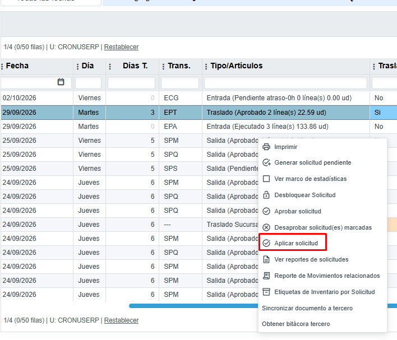
Task: Click the ECG transaction cell
Action: (181, 98)
